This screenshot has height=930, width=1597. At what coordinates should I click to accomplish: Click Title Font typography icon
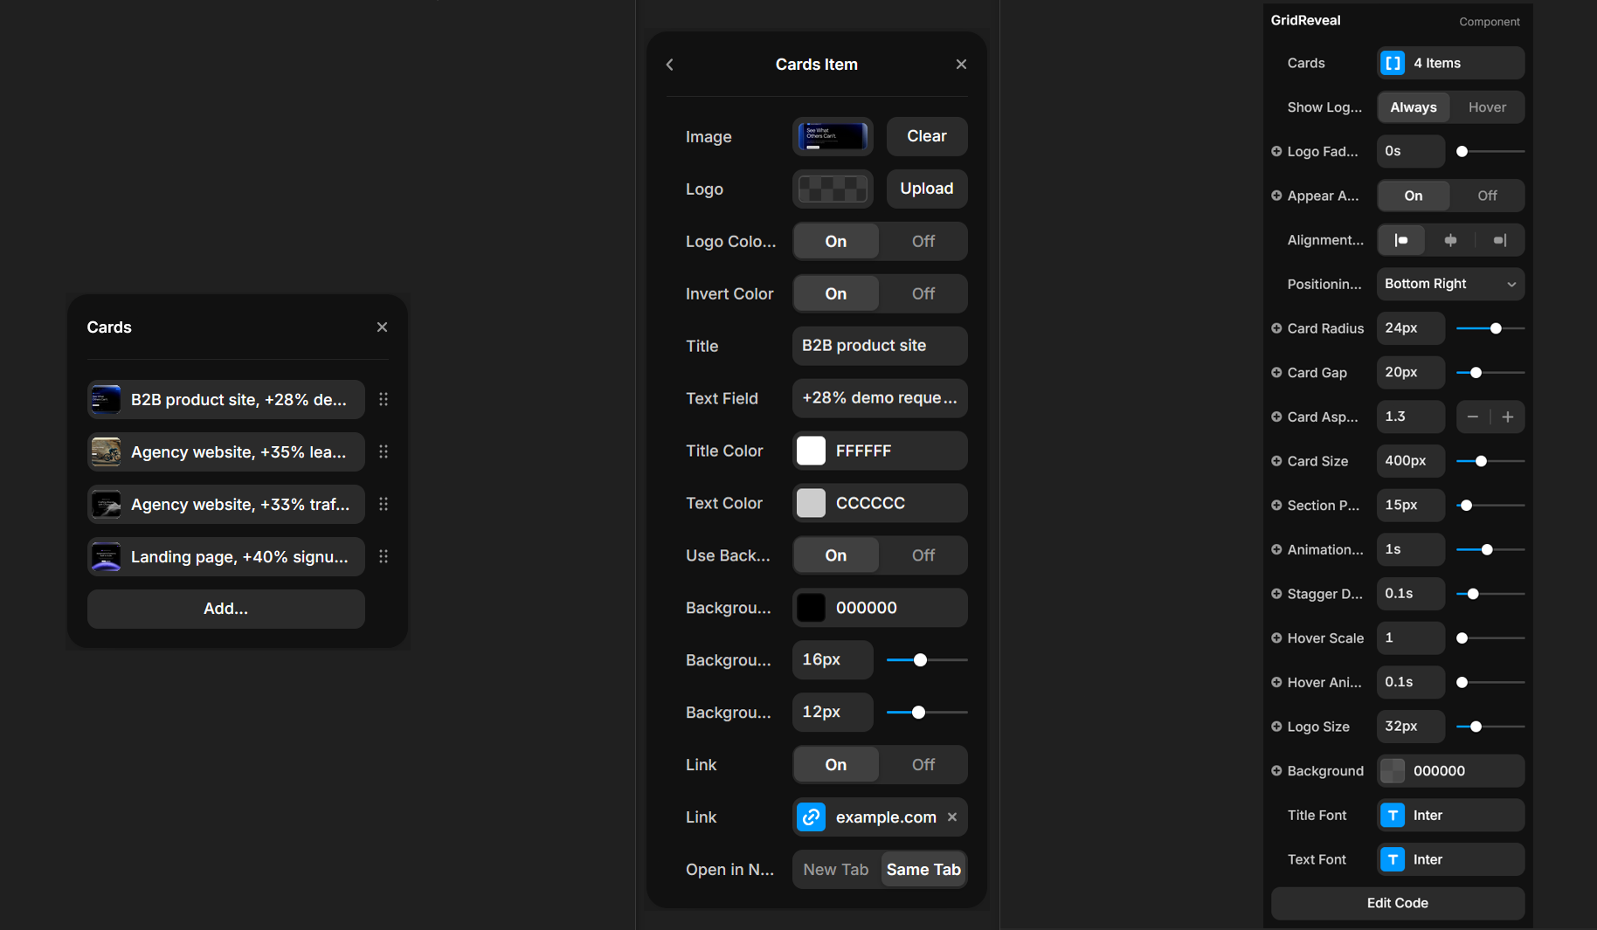tap(1393, 816)
